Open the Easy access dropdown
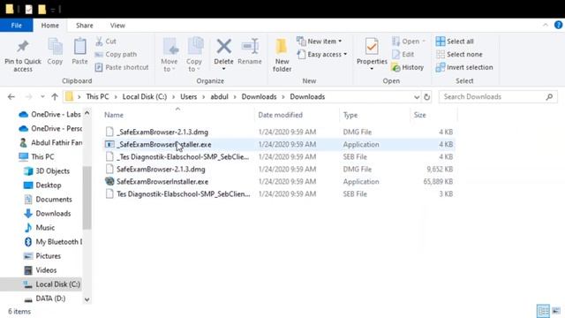Viewport: 565px width, 318px height. click(322, 55)
